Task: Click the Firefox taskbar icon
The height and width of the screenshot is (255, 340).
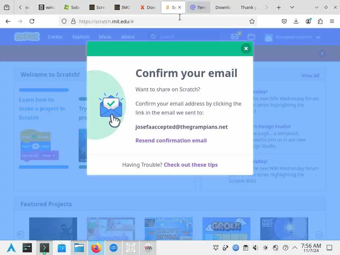Action: [96, 248]
